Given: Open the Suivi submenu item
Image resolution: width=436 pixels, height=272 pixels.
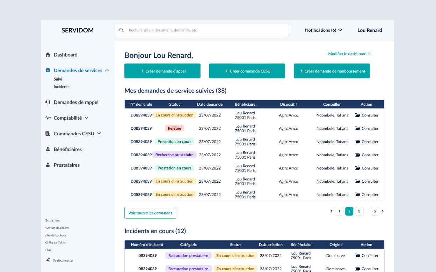Looking at the screenshot, I should pos(58,79).
